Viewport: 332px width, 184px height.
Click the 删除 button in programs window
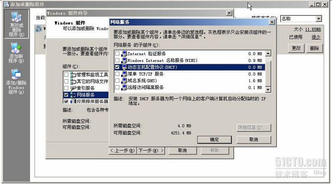click(315, 48)
